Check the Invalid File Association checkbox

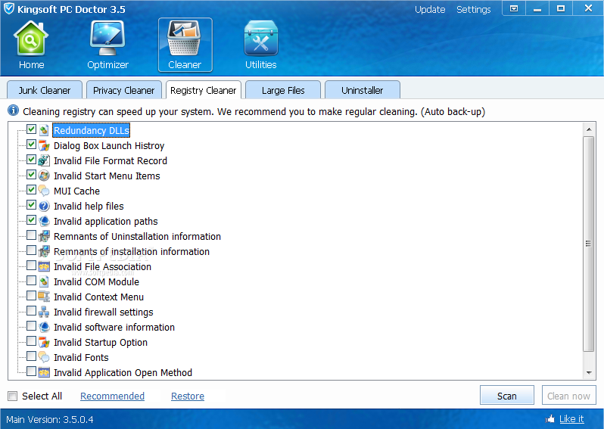(x=31, y=266)
